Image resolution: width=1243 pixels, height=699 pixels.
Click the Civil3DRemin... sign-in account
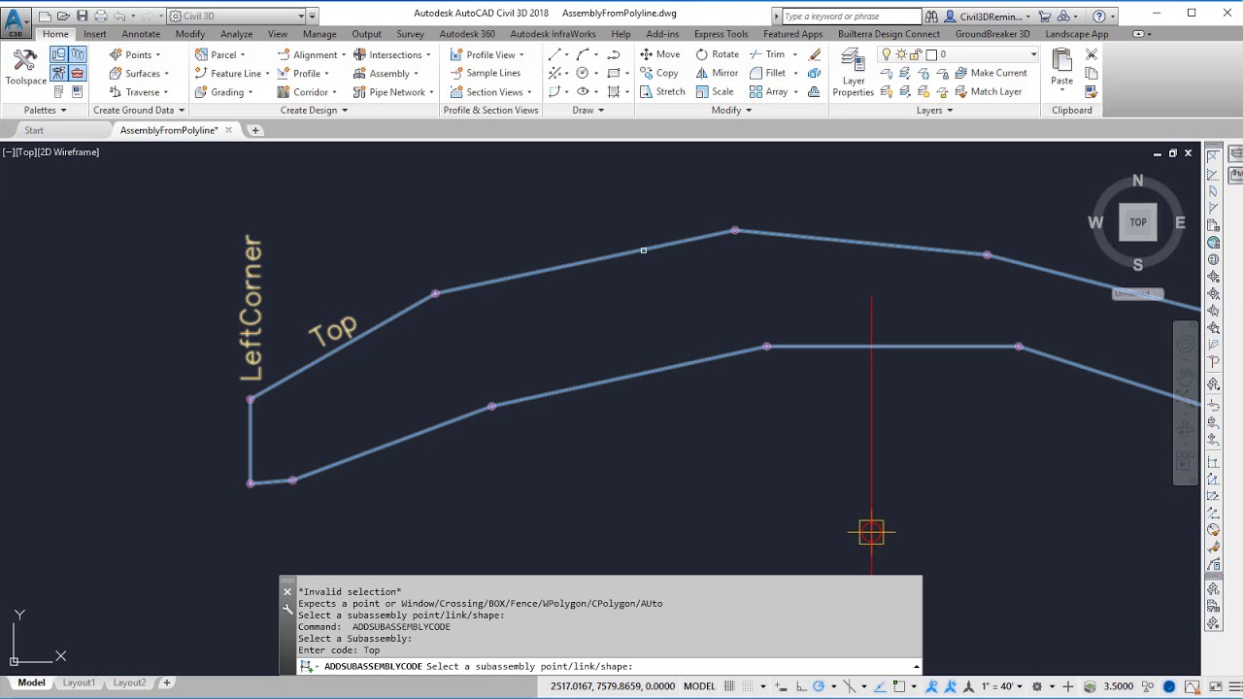coord(990,16)
